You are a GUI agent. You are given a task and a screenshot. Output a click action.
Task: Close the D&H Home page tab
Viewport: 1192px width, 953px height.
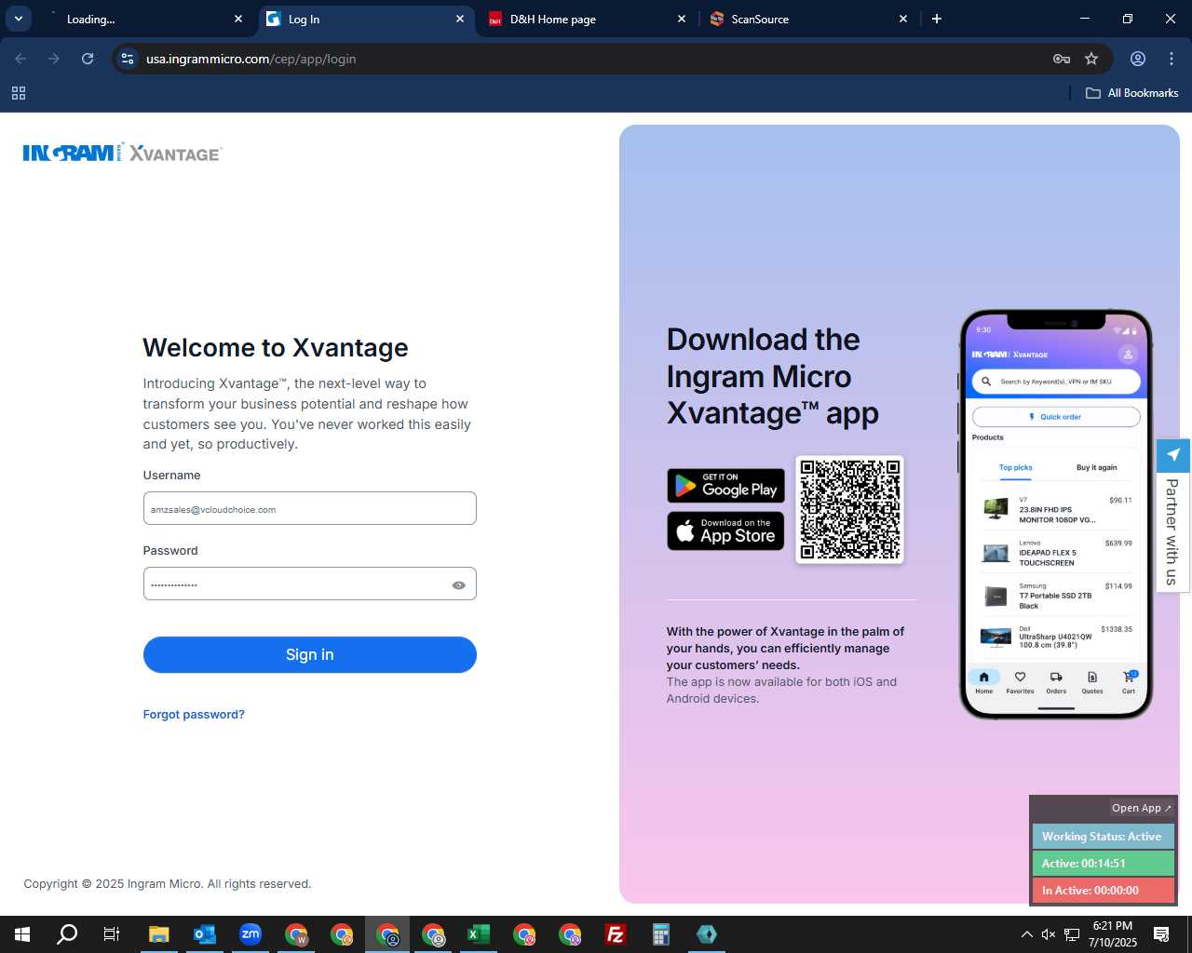coord(682,19)
